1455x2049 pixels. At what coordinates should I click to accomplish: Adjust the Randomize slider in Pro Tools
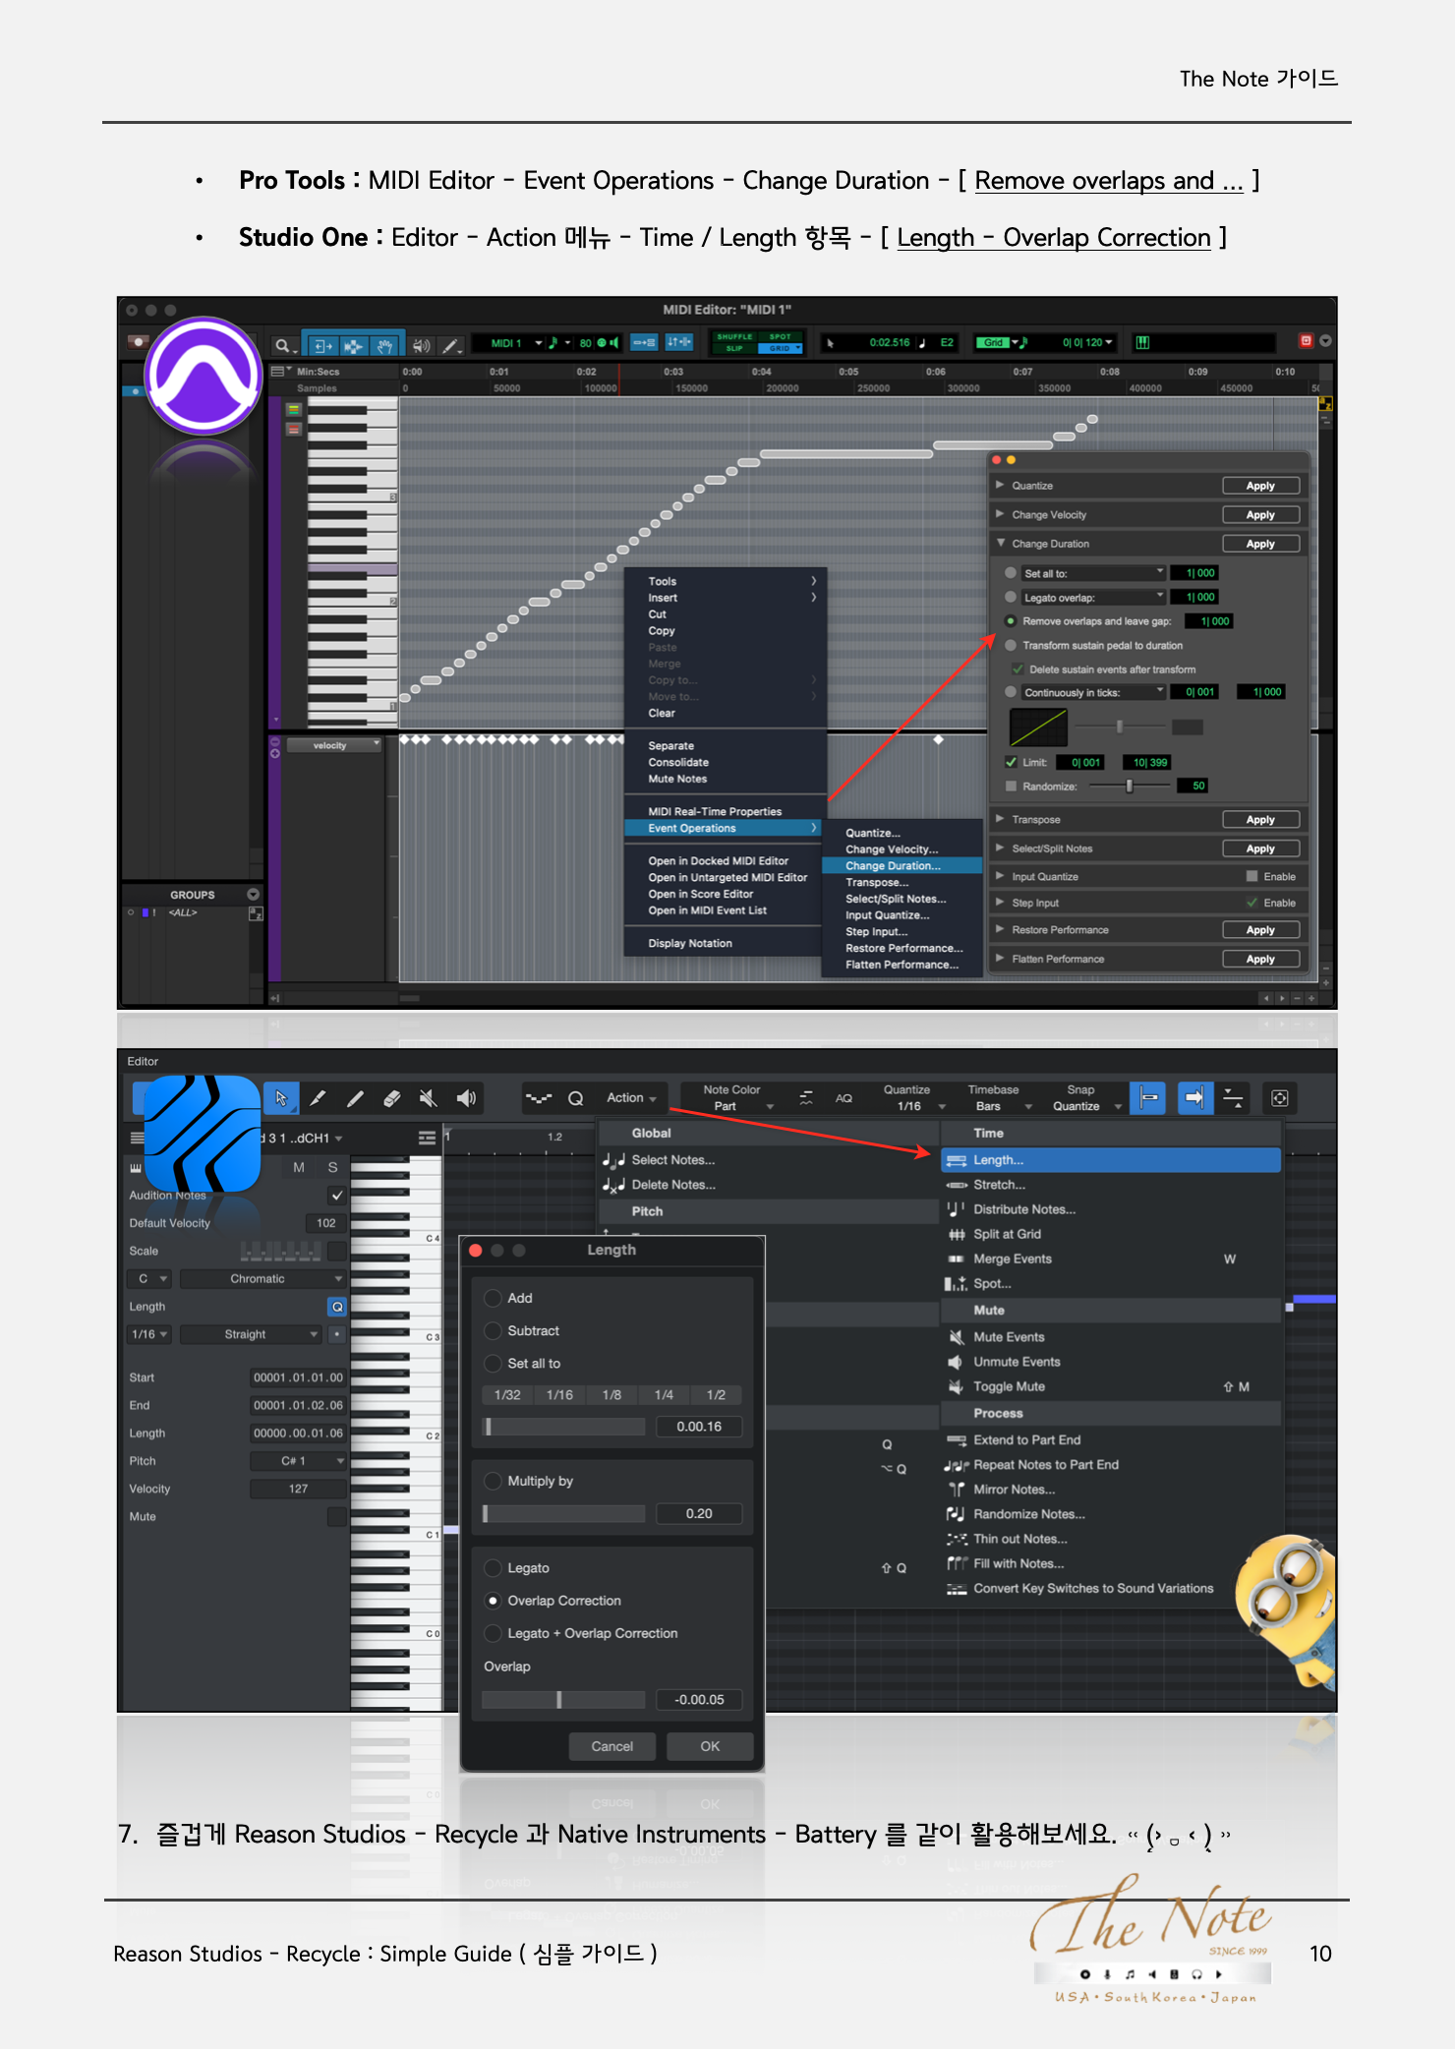(1130, 786)
